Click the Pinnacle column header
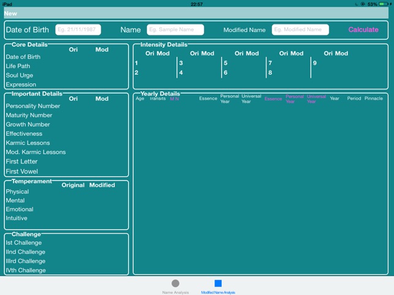The image size is (394, 295). (x=373, y=99)
